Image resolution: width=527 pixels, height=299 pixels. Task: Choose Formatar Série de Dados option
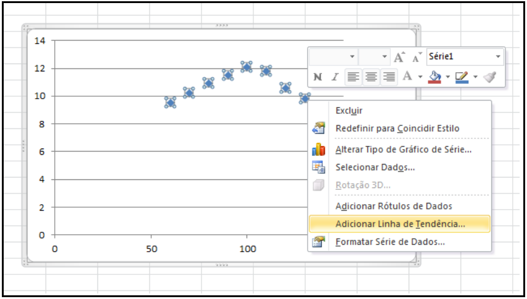click(390, 242)
